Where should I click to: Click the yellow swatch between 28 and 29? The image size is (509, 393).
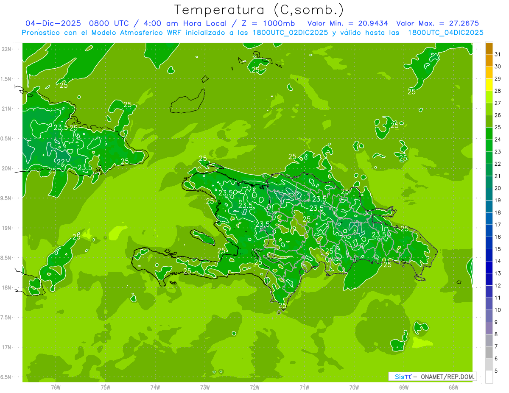click(x=489, y=85)
